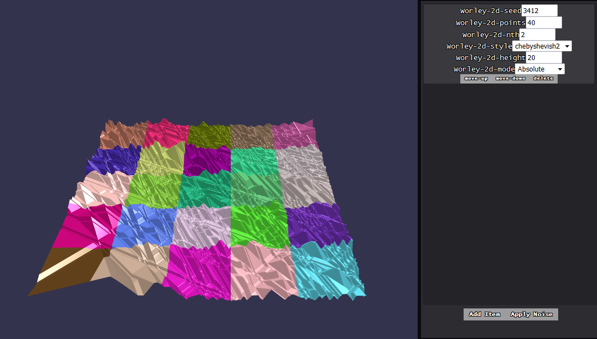
Task: Open the Worley-2d-mode Absolute dropdown
Action: (x=539, y=69)
